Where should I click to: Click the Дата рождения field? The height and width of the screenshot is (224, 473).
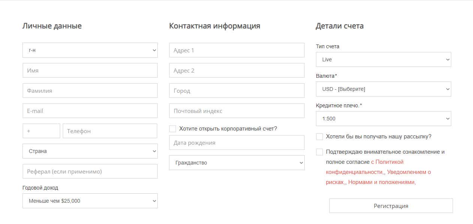click(x=236, y=142)
